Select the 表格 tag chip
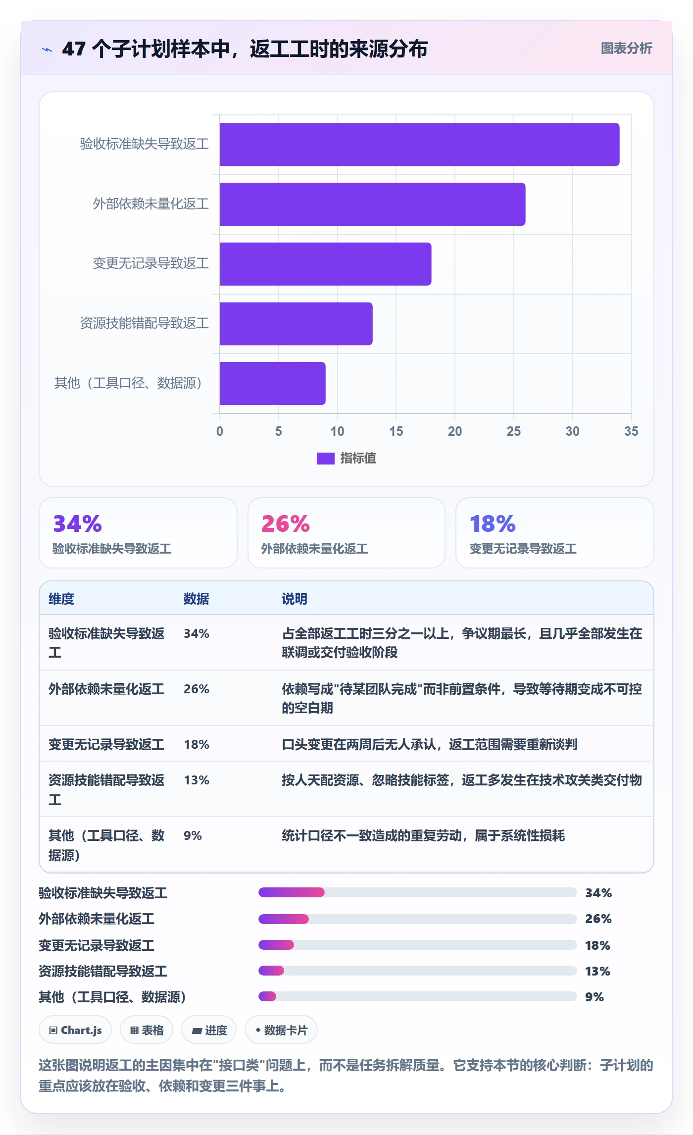 pos(147,1030)
